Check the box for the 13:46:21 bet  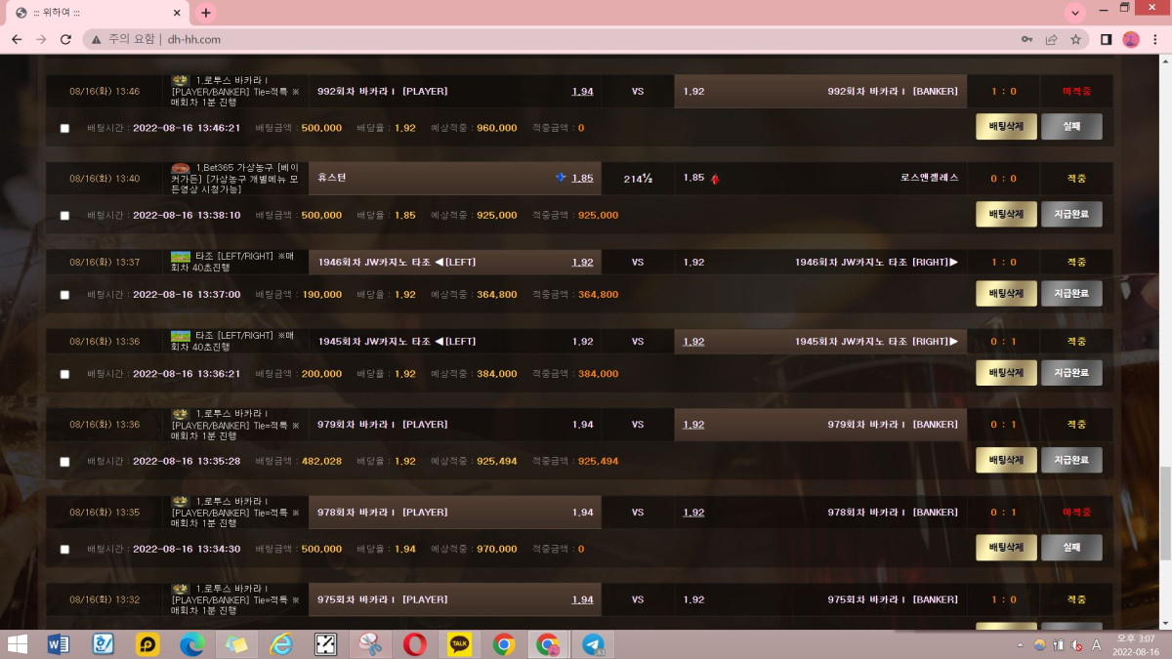point(64,128)
